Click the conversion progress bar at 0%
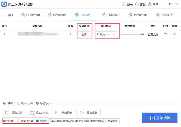Screen dimensions: 181x127 [130, 34]
